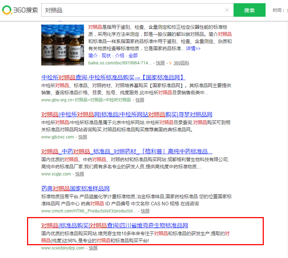The image size is (288, 258).
Task: Open the 全部 section link
Action: 133,56
